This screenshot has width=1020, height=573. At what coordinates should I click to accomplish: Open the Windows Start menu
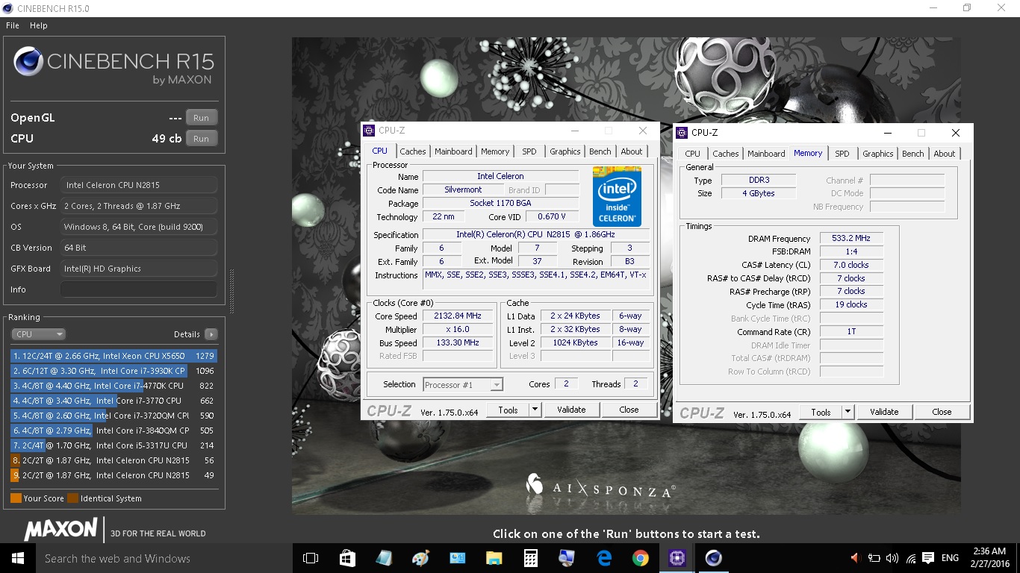coord(18,558)
